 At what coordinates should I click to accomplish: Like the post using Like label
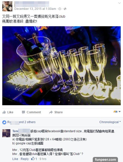10,112
